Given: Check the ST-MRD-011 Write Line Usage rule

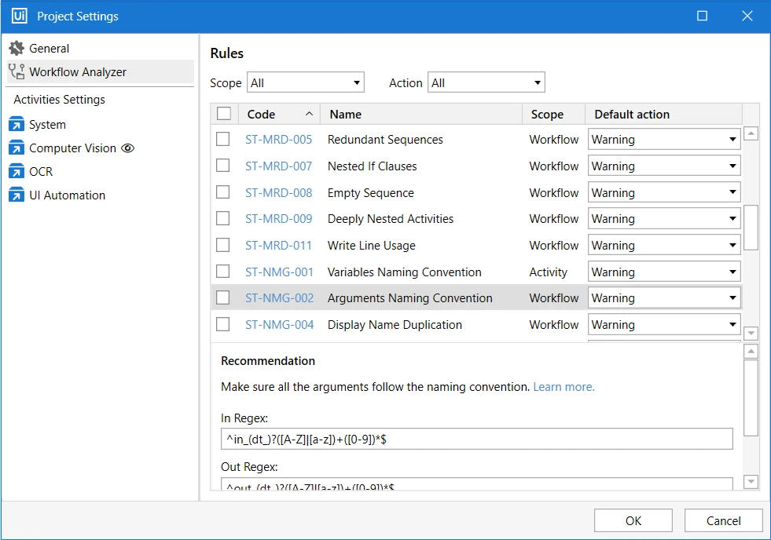Looking at the screenshot, I should (222, 245).
